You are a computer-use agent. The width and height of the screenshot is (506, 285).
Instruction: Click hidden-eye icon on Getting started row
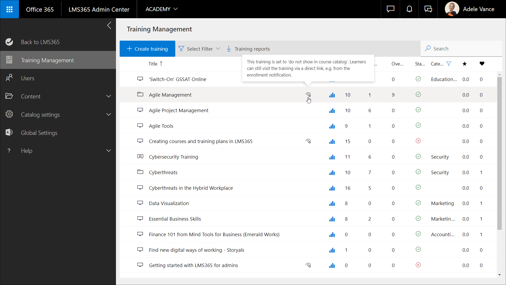308,265
